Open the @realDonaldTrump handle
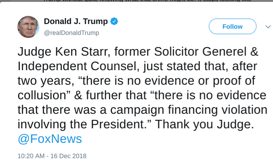Image resolution: width=273 pixels, height=165 pixels. (71, 32)
